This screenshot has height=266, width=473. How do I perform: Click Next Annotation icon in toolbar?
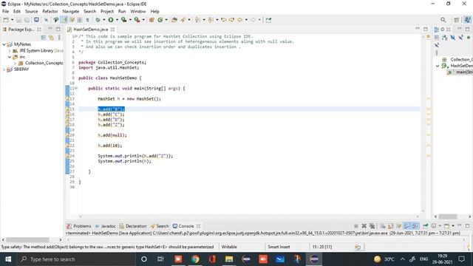tap(197, 20)
